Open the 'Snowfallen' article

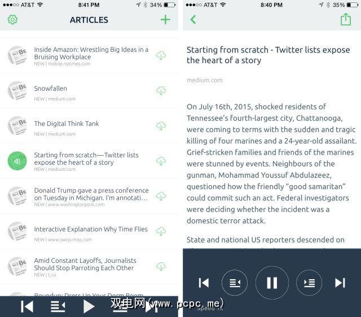click(89, 91)
